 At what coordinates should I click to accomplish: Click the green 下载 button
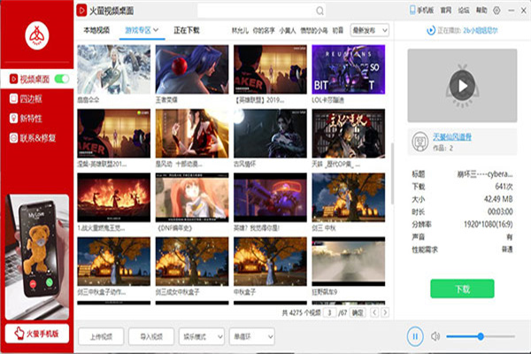(x=462, y=289)
